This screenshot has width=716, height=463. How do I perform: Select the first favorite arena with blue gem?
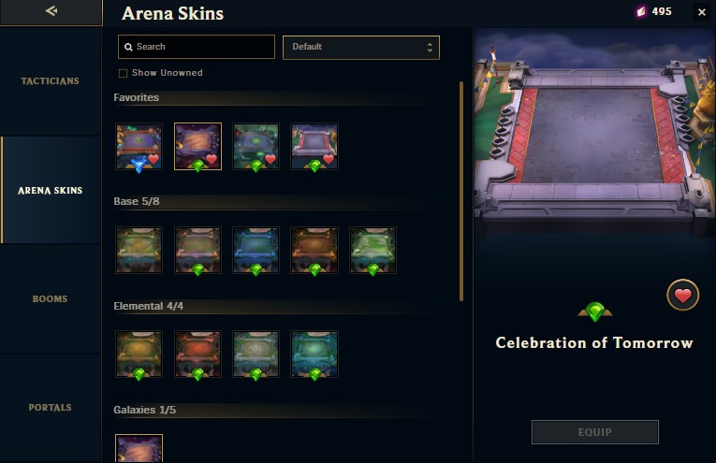139,147
